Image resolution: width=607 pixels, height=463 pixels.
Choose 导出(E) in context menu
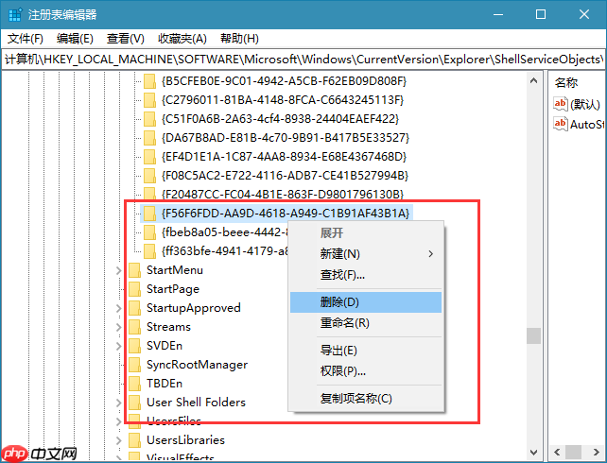(x=366, y=351)
